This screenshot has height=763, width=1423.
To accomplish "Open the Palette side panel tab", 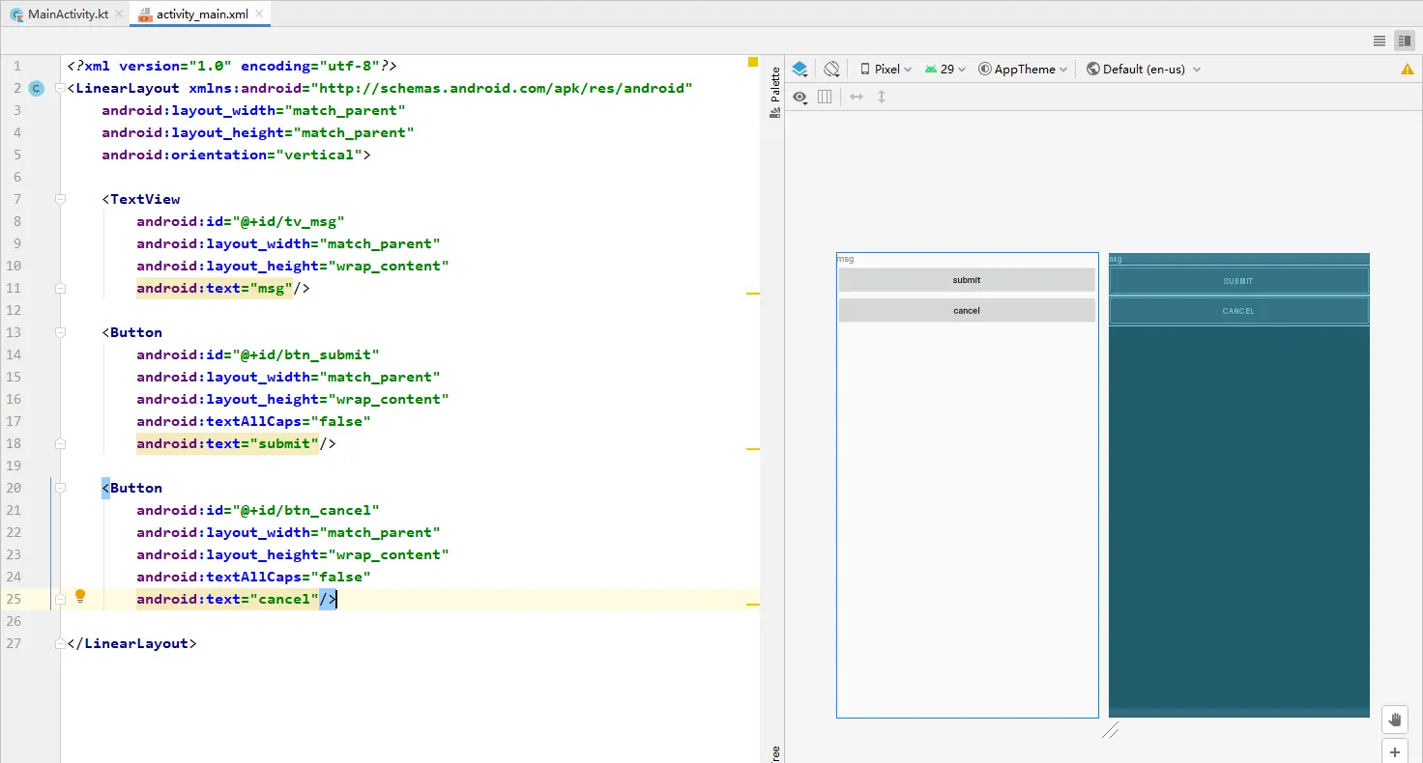I will point(774,93).
